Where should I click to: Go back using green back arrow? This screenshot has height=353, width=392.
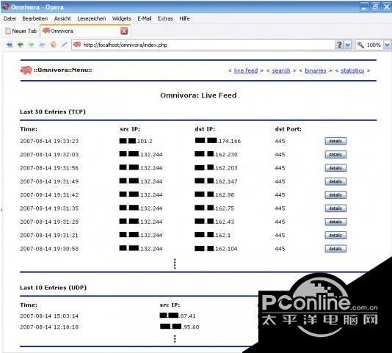click(x=21, y=45)
